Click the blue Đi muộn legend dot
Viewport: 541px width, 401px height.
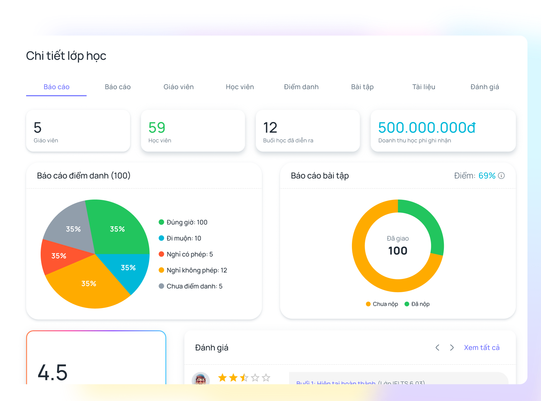tap(161, 238)
